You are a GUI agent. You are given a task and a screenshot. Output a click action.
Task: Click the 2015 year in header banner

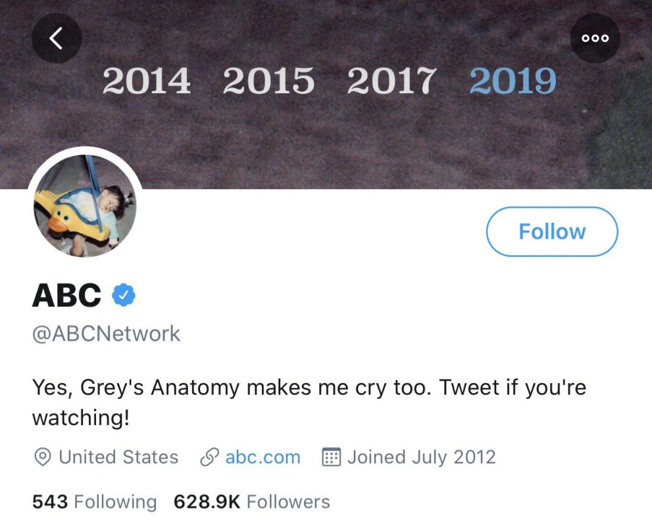click(268, 81)
